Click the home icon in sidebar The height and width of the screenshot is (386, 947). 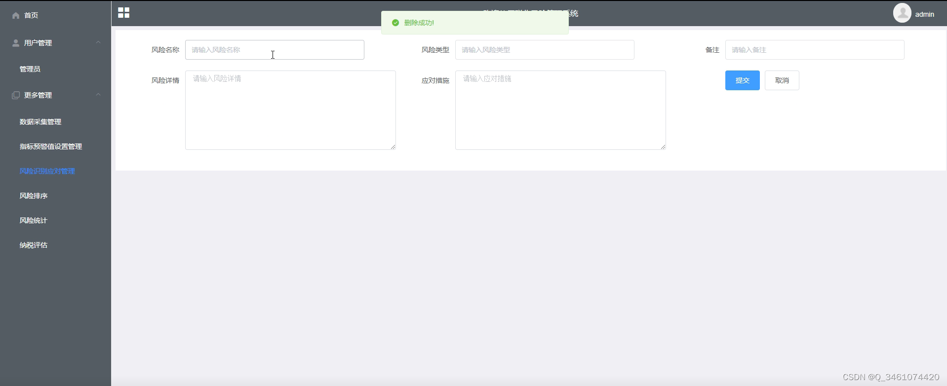(x=16, y=15)
